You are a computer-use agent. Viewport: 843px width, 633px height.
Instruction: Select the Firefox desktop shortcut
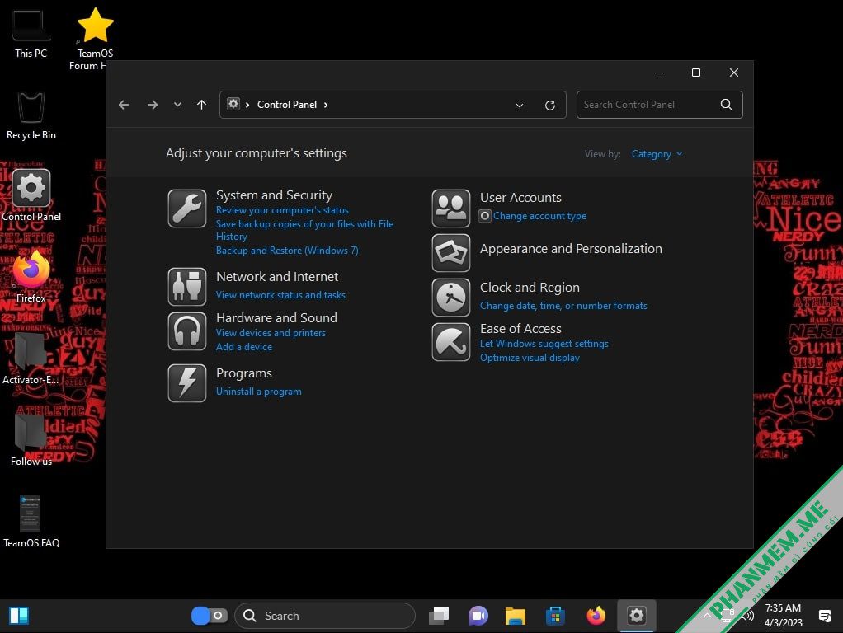31,277
